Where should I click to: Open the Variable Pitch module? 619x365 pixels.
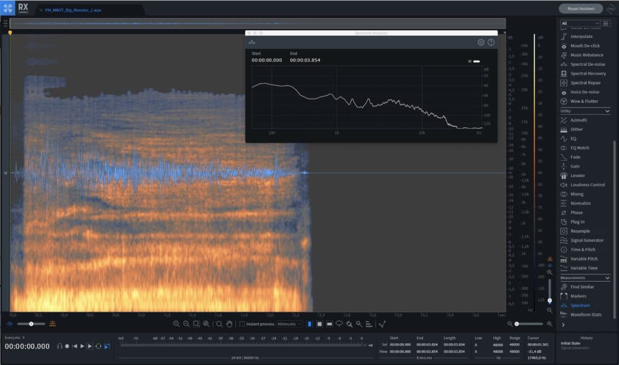click(x=584, y=259)
